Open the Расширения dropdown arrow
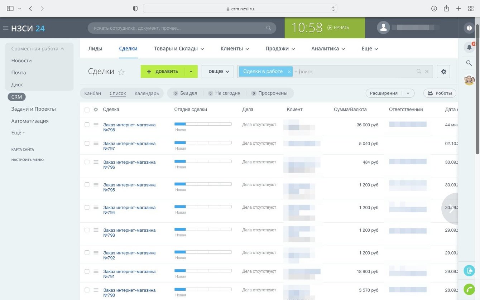The width and height of the screenshot is (480, 300). pyautogui.click(x=408, y=93)
